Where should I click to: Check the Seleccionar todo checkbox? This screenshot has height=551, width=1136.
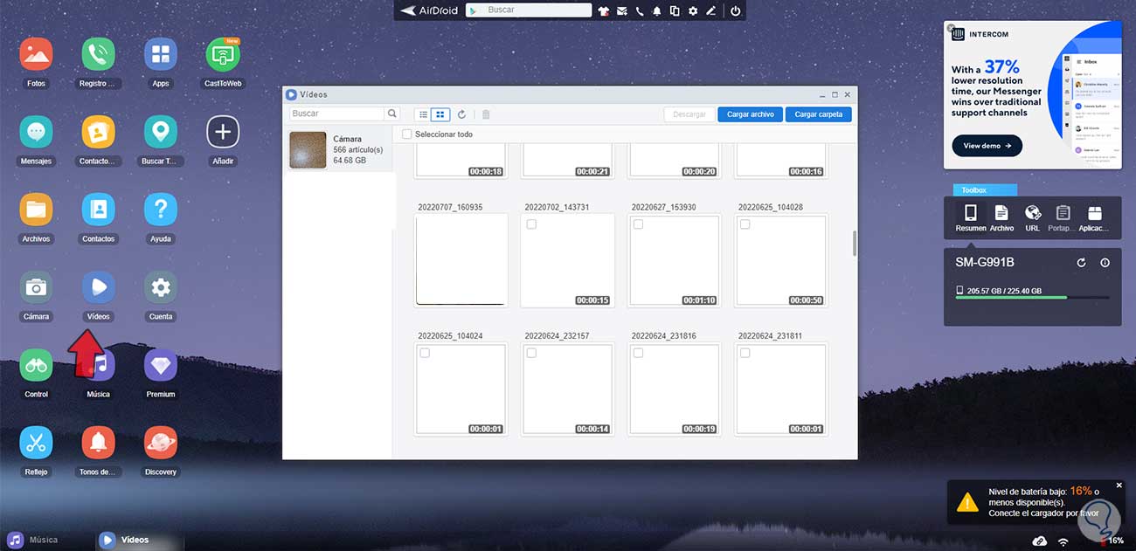pos(406,134)
